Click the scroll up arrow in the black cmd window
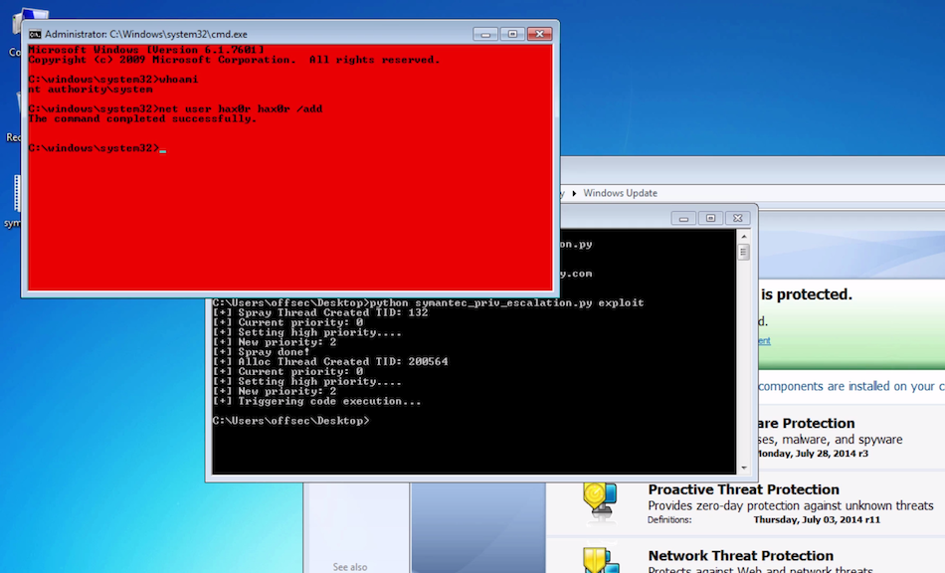 (744, 237)
